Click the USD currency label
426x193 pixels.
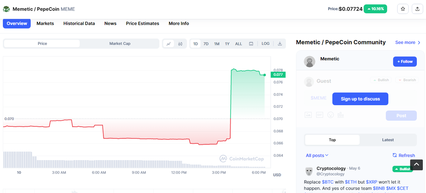(x=277, y=175)
